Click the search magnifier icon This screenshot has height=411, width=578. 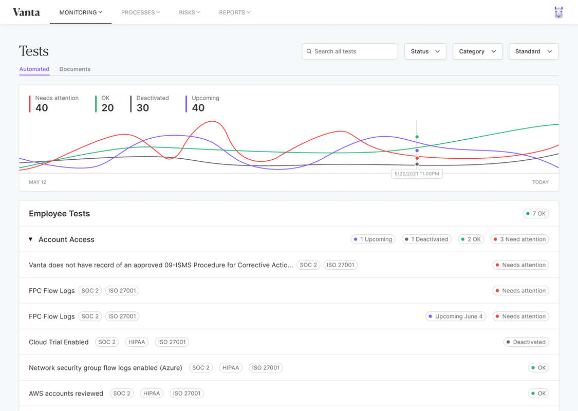pyautogui.click(x=309, y=51)
